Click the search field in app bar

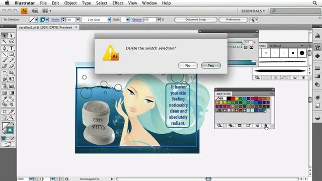(296, 11)
